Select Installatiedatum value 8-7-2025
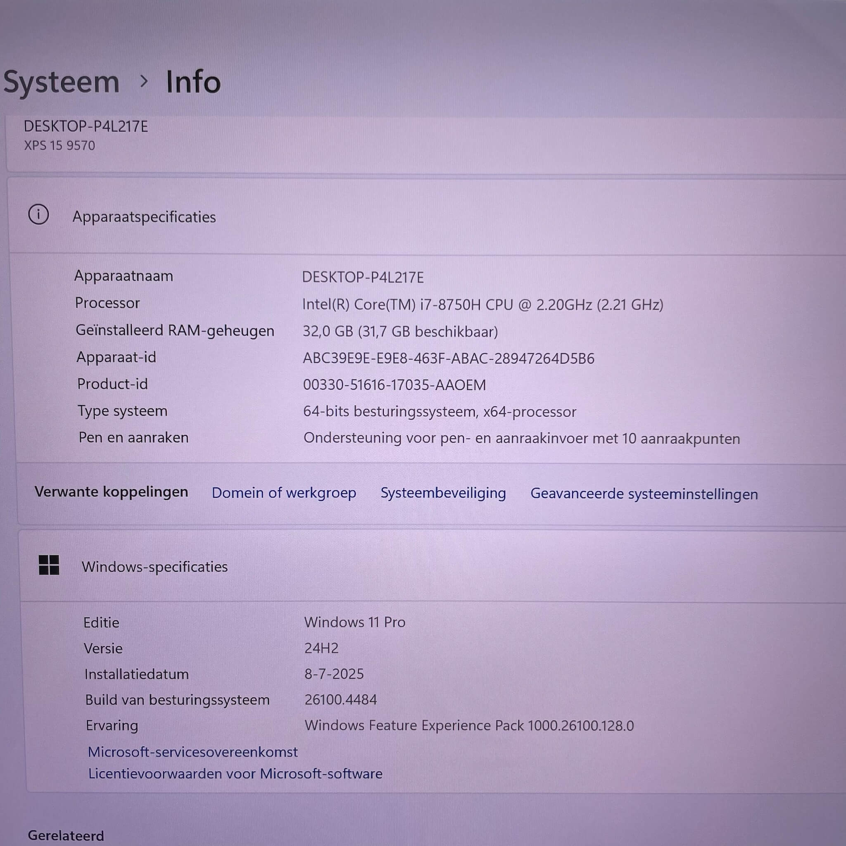The width and height of the screenshot is (846, 846). (334, 674)
